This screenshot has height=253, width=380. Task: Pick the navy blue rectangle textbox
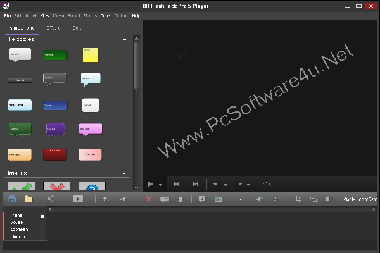point(55,106)
